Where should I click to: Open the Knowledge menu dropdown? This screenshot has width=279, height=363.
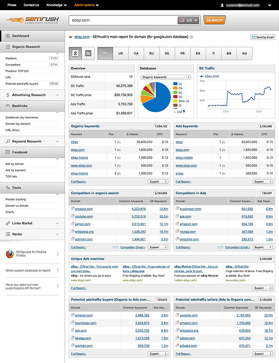57,5
